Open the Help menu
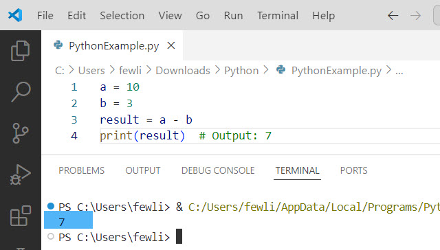 (324, 15)
